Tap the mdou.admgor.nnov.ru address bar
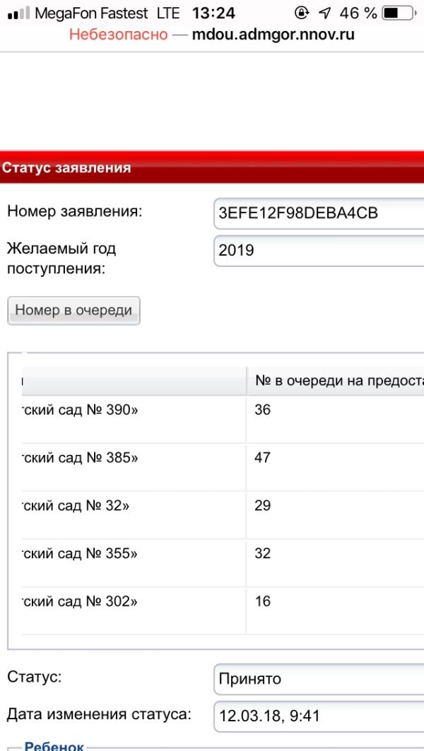 (x=273, y=34)
